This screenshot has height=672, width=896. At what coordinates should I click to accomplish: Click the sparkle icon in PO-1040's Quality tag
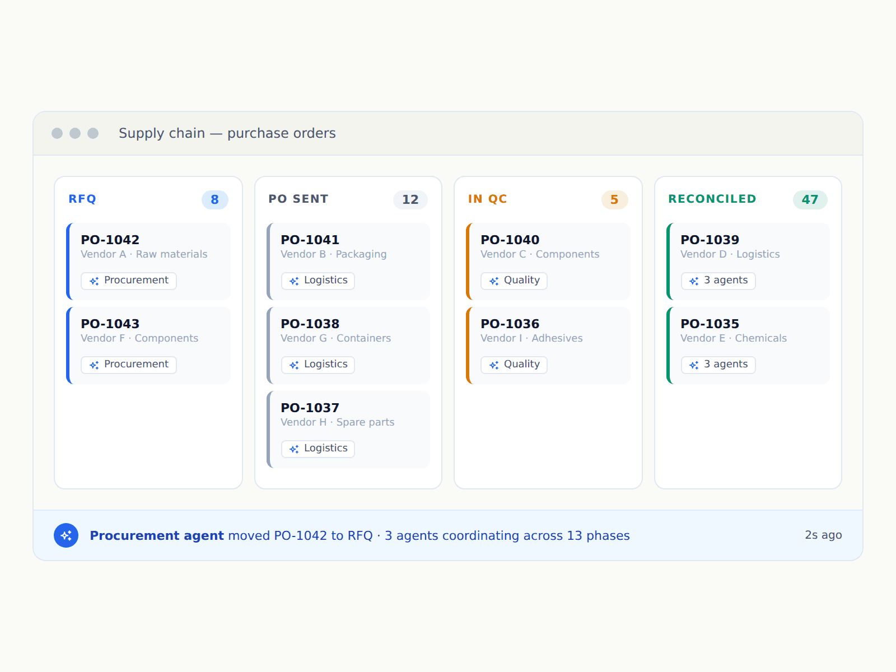click(494, 281)
